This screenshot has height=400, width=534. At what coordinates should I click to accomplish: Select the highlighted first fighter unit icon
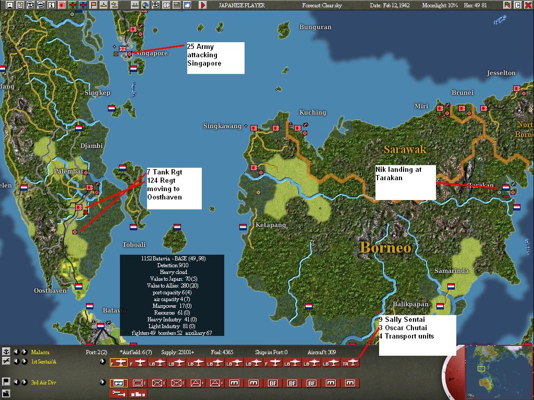[118, 363]
